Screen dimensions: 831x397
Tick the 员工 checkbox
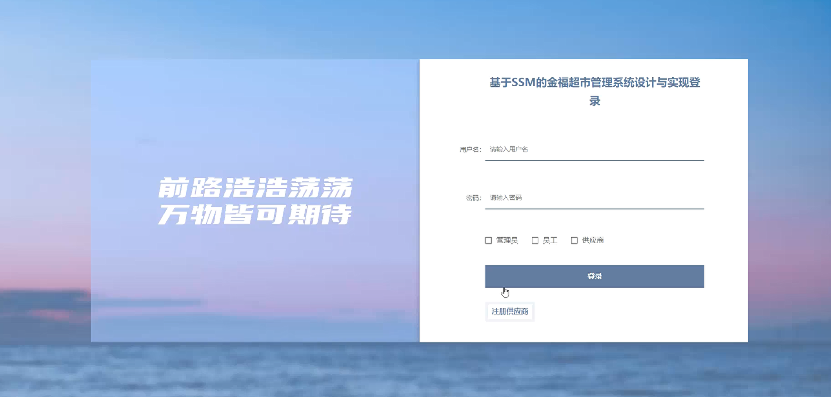point(535,240)
